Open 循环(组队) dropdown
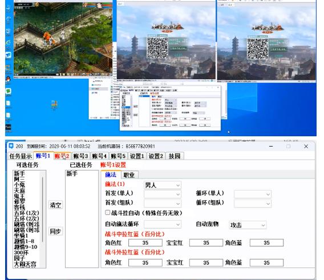Viewport: 324px width, 280px height. [x=253, y=204]
